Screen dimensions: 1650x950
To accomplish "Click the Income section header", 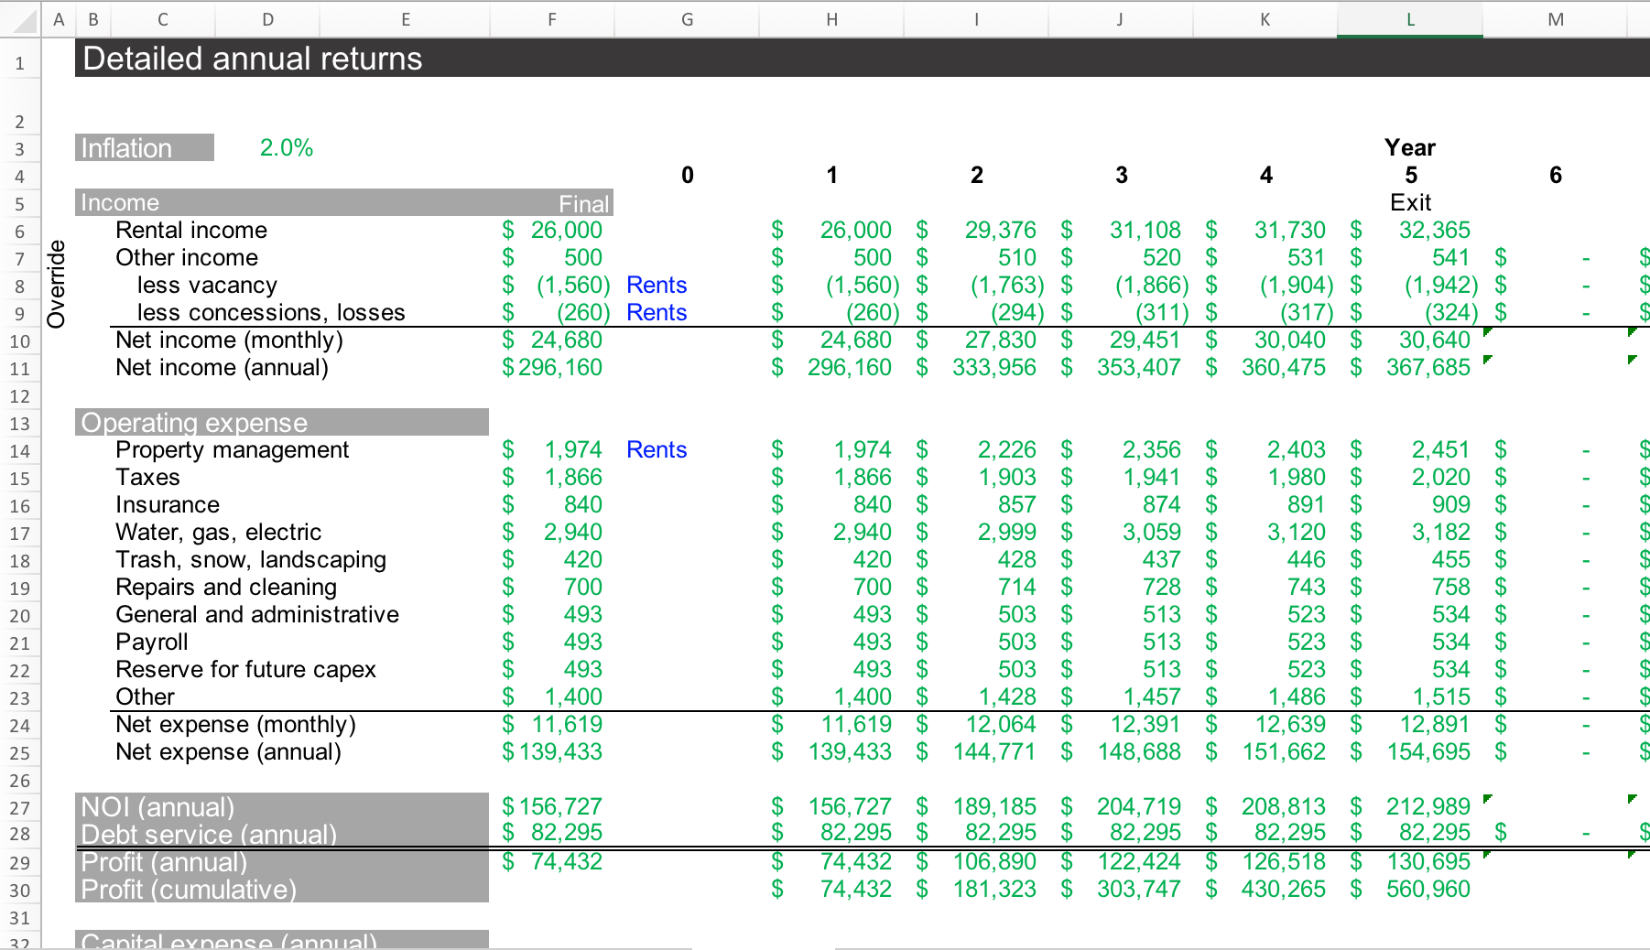I will (x=344, y=202).
